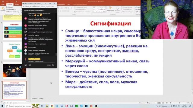Select the solar system slide thumbnail
Image resolution: width=193 pixels, height=108 pixels.
pyautogui.click(x=14, y=70)
